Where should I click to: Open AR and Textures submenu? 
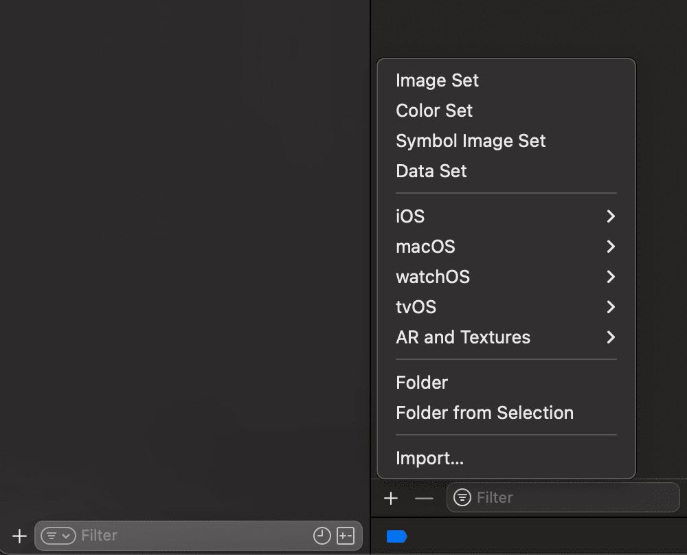[506, 337]
